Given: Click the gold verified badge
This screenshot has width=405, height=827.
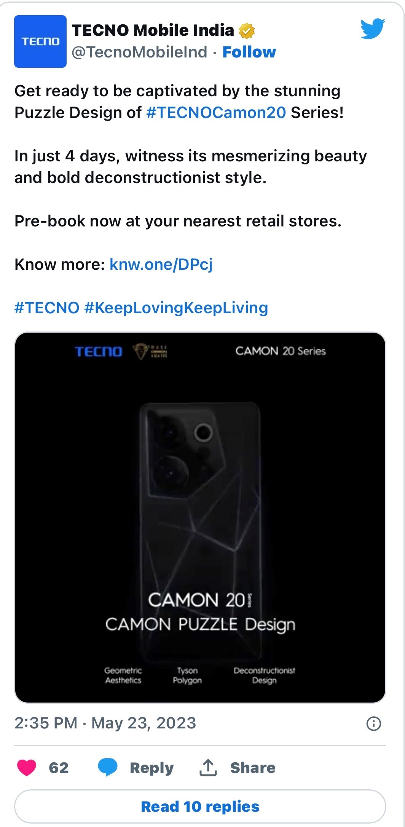Looking at the screenshot, I should pyautogui.click(x=247, y=31).
